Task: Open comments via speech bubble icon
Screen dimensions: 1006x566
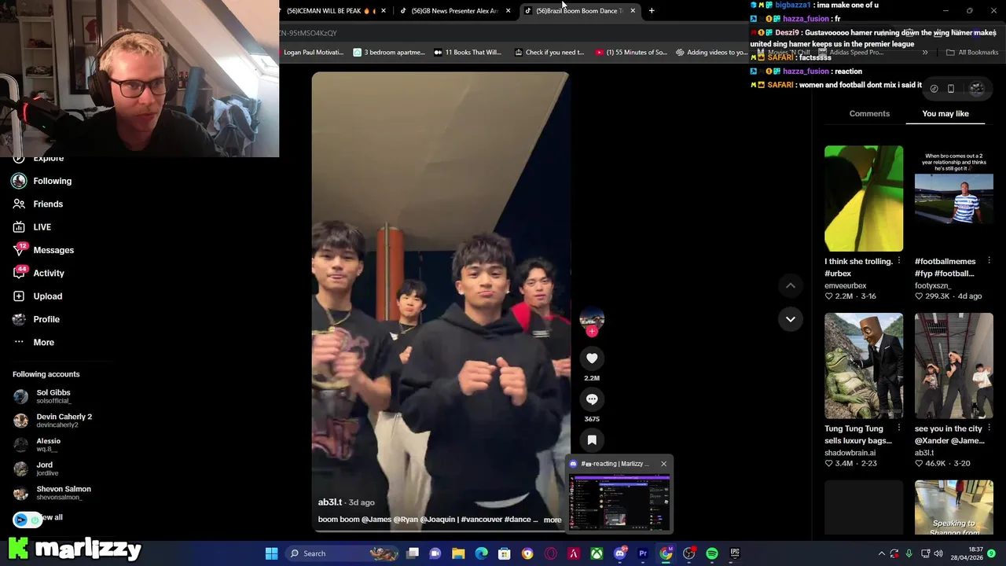Action: (592, 399)
